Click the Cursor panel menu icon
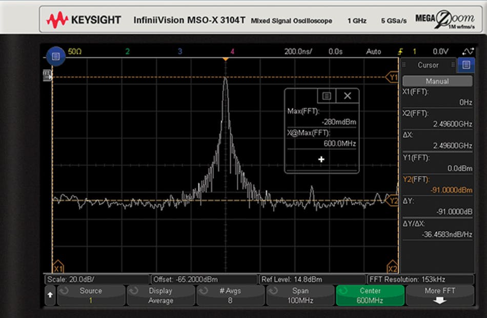The image size is (487, 318). pyautogui.click(x=466, y=65)
